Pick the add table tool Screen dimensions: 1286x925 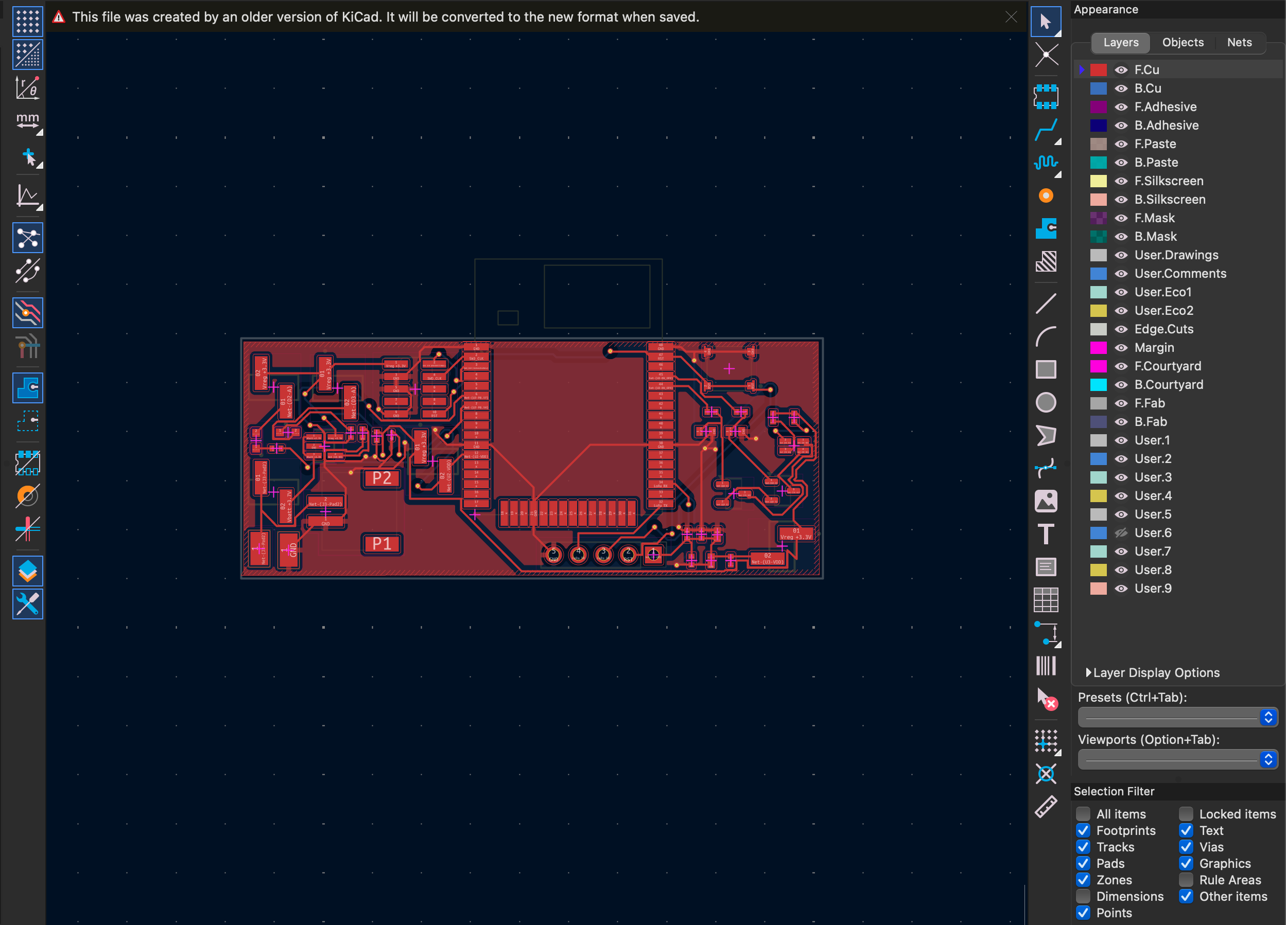click(x=1046, y=600)
